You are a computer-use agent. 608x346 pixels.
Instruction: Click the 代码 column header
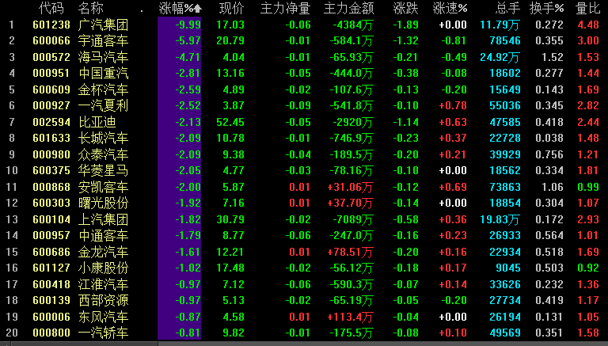point(51,8)
